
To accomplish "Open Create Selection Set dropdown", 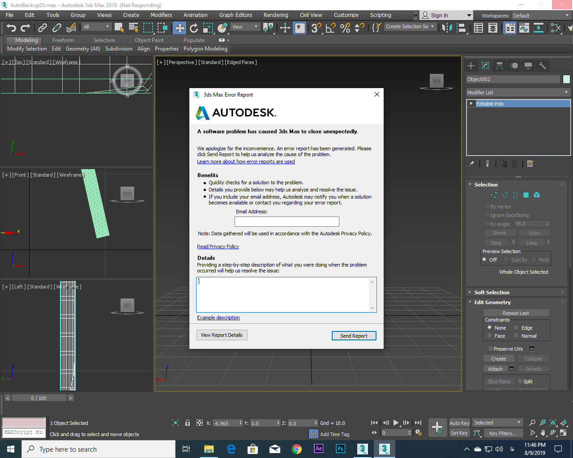I will point(410,27).
